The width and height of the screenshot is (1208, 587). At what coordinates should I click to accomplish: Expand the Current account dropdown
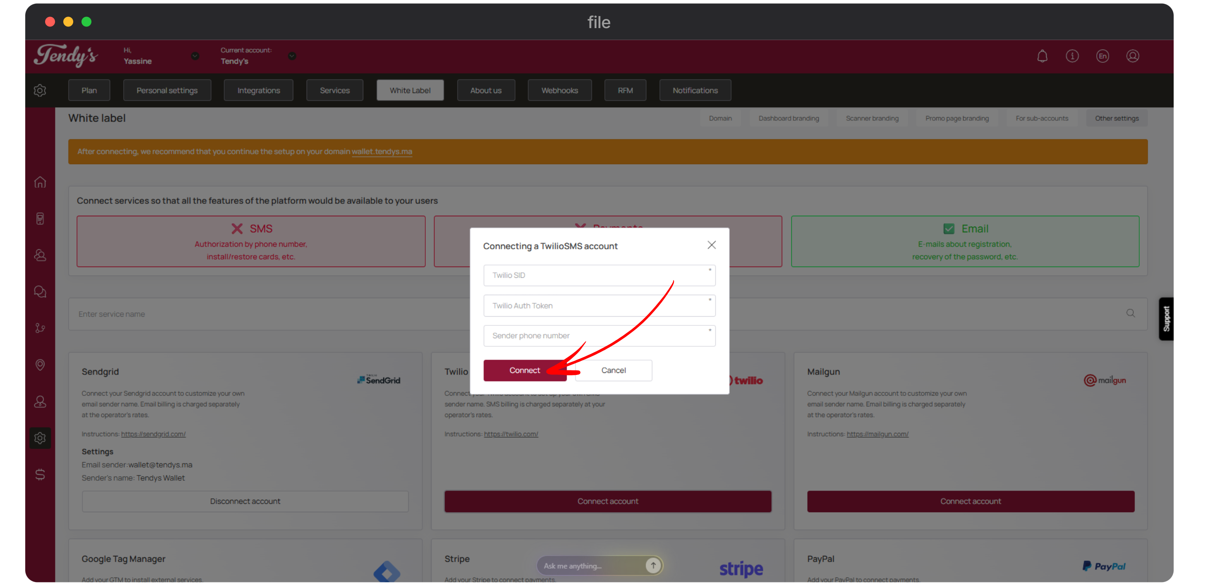click(292, 56)
